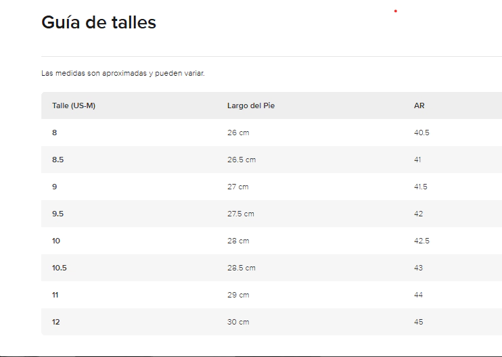The width and height of the screenshot is (502, 357).
Task: Click the "26 cm" foot length cell
Action: 238,133
